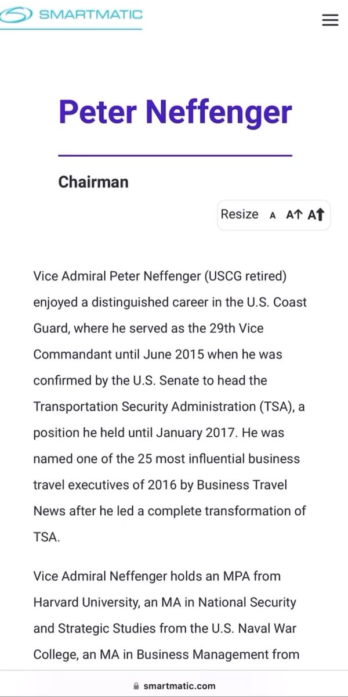Viewport: 348px width, 697px height.
Task: Click the padlock icon in the address bar
Action: pos(137,685)
